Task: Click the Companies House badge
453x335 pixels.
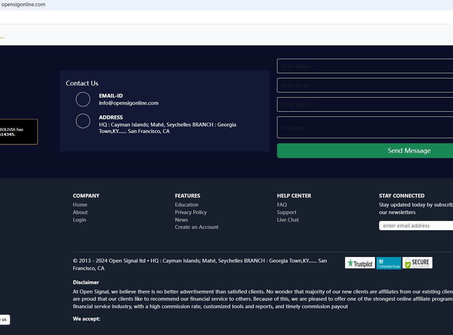Action: 389,263
